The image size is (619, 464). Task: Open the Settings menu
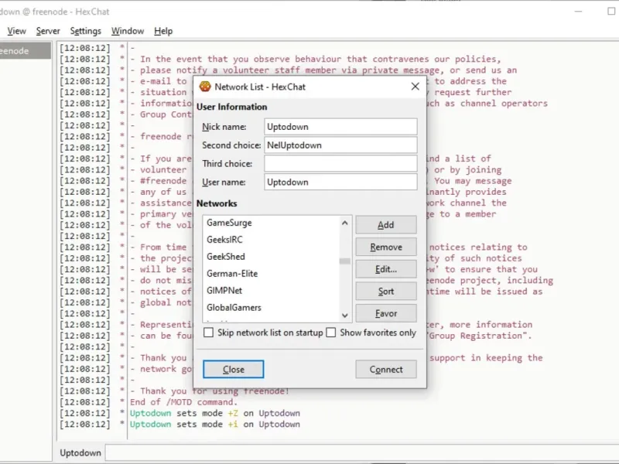pos(85,31)
